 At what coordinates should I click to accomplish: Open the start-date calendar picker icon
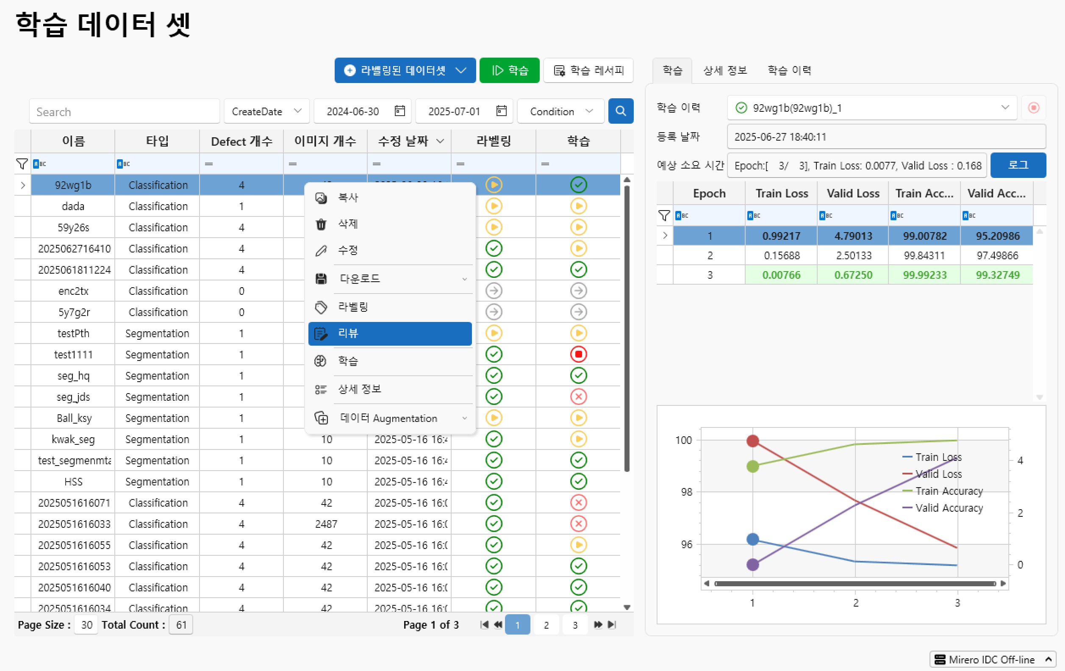[x=399, y=111]
